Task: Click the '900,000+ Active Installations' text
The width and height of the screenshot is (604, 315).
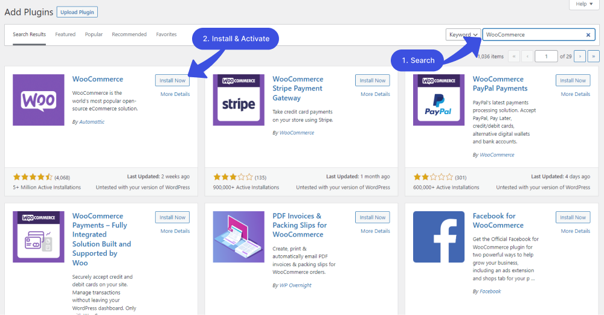Action: (246, 188)
